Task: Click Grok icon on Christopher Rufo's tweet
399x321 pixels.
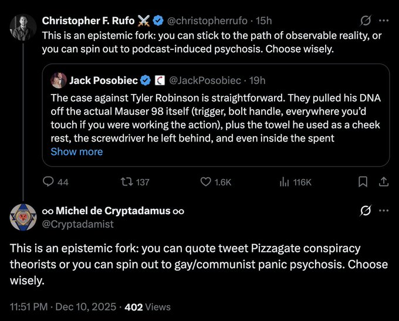Action: coord(365,21)
